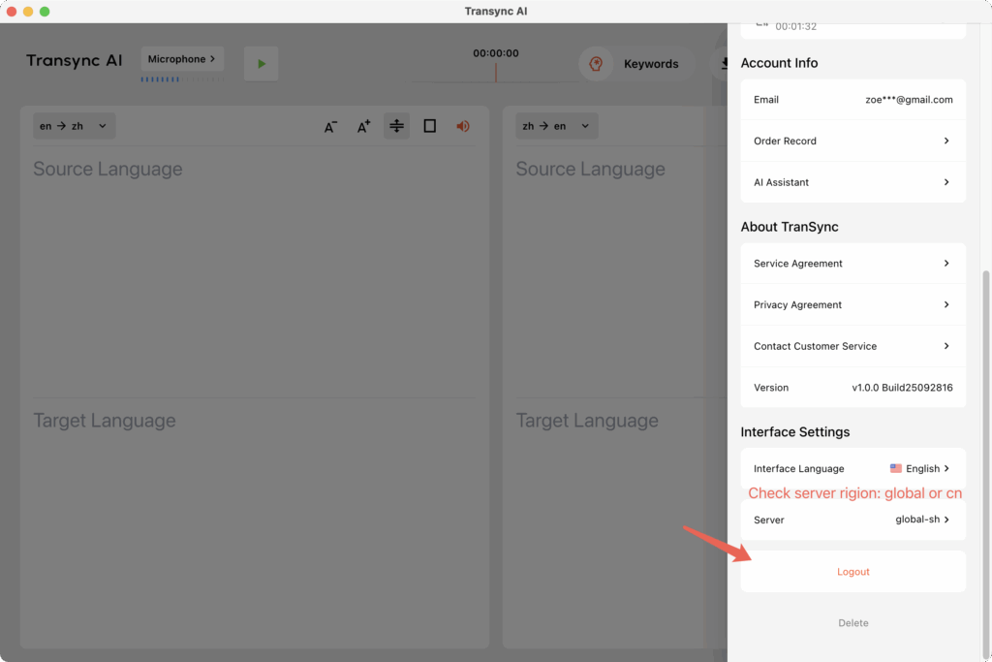This screenshot has width=992, height=662.
Task: Click the Delete account button
Action: pyautogui.click(x=852, y=623)
